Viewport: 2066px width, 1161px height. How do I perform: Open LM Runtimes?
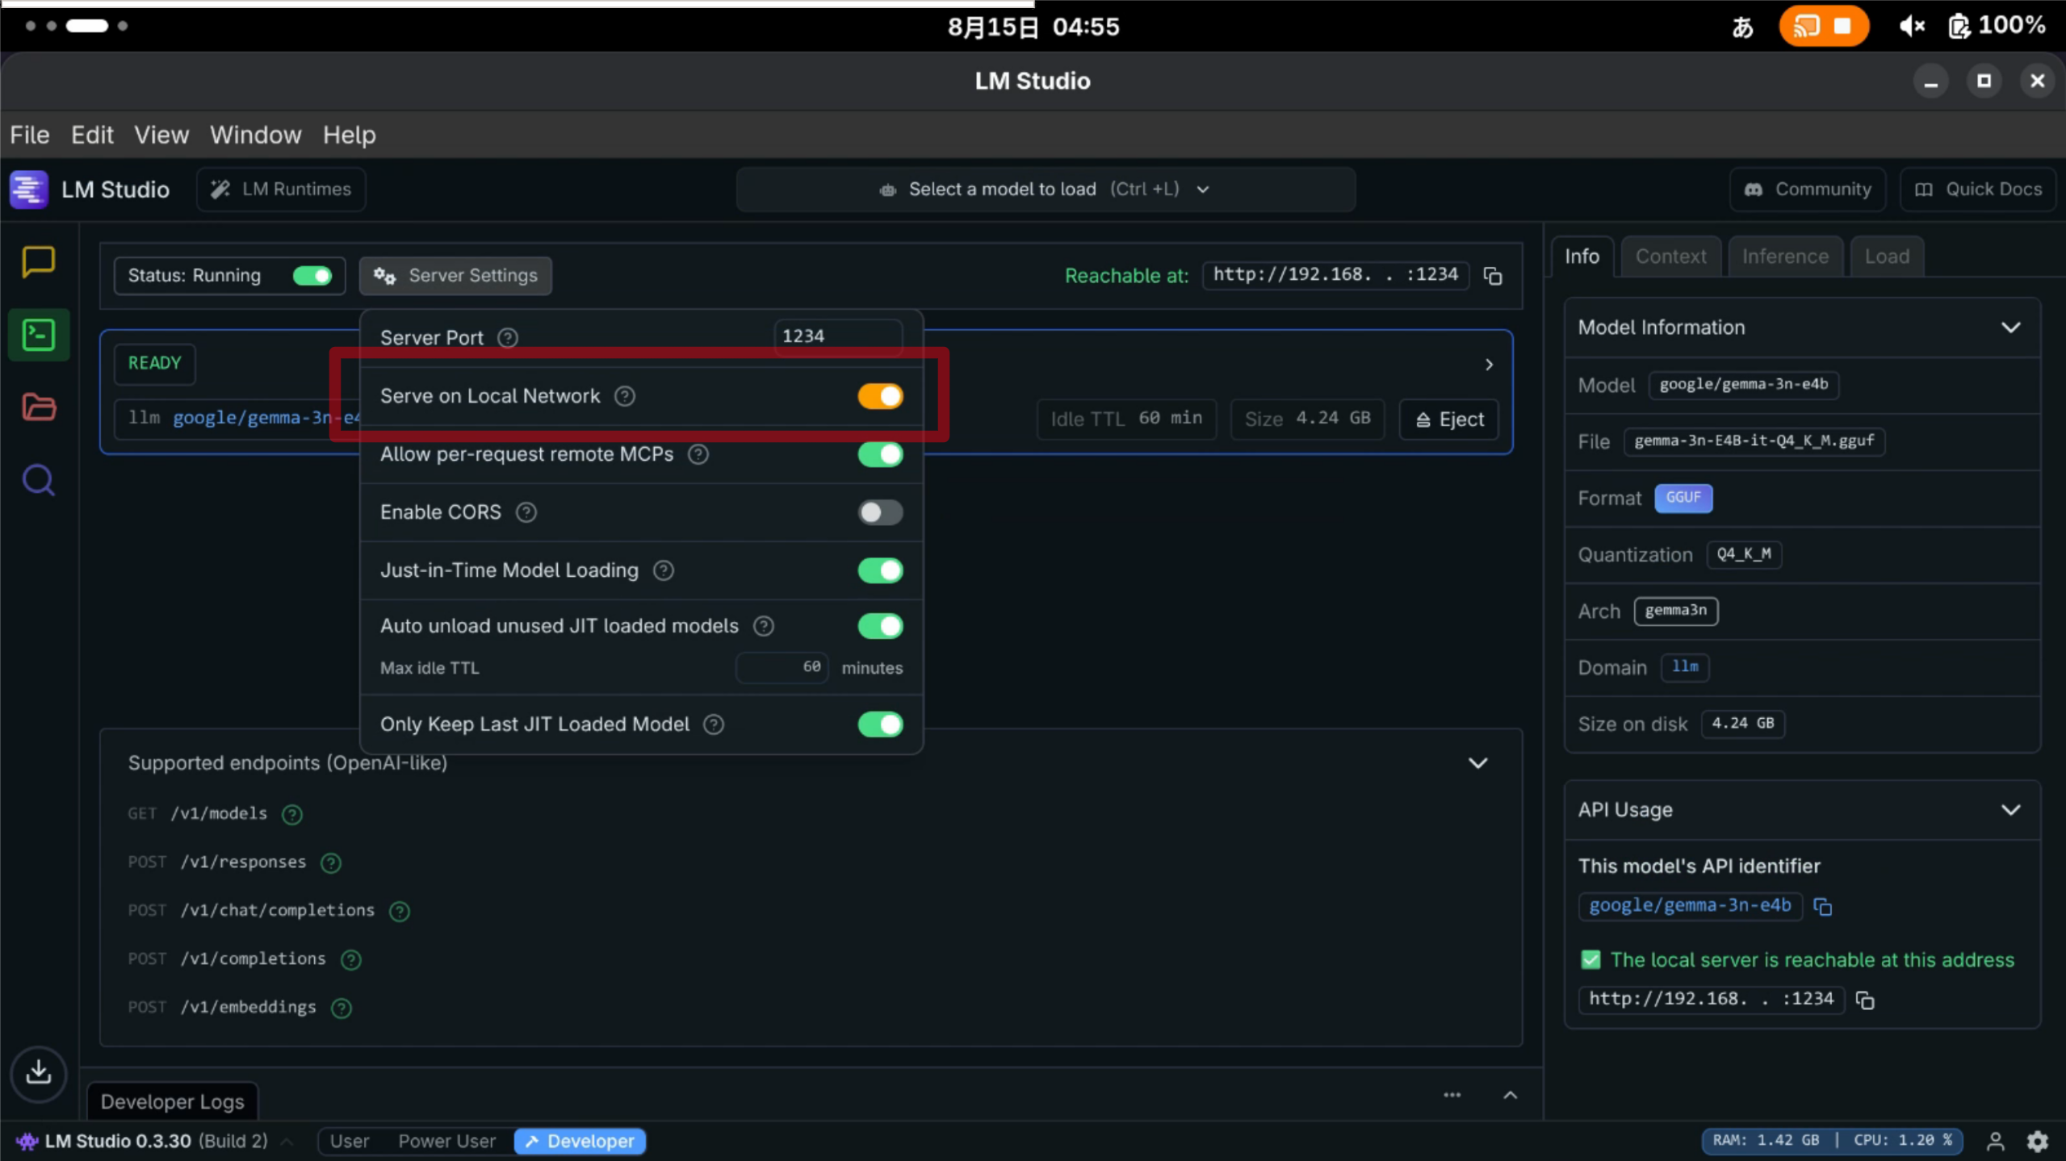(x=281, y=190)
